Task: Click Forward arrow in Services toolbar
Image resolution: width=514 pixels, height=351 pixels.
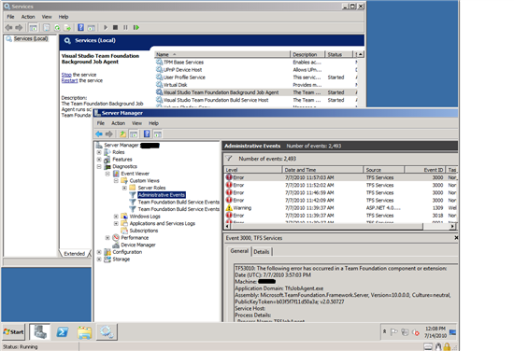Action: (19, 27)
